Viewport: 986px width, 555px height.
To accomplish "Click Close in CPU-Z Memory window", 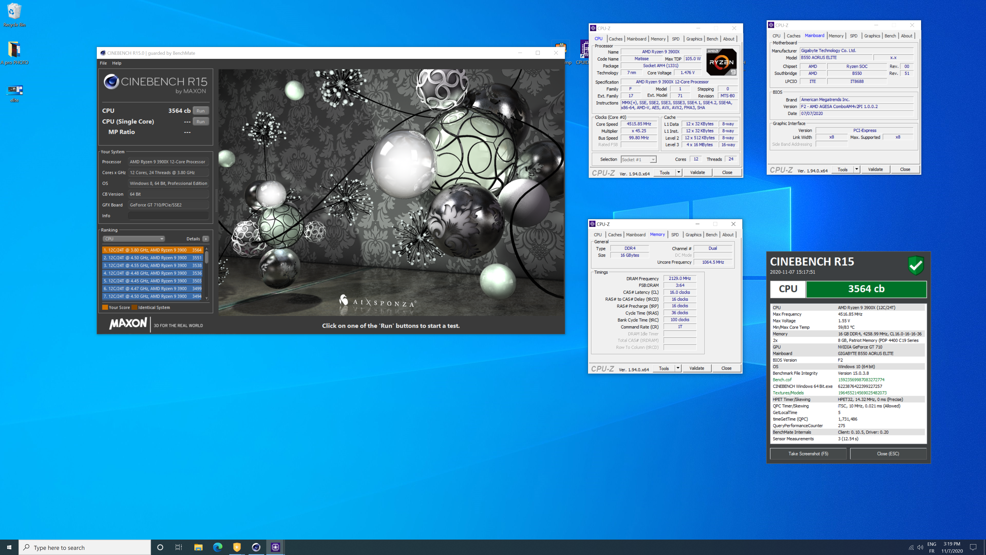I will 726,368.
